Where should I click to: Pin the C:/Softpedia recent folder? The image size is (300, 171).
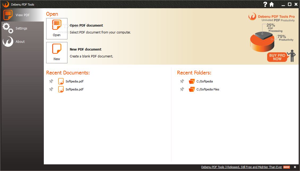pos(182,81)
